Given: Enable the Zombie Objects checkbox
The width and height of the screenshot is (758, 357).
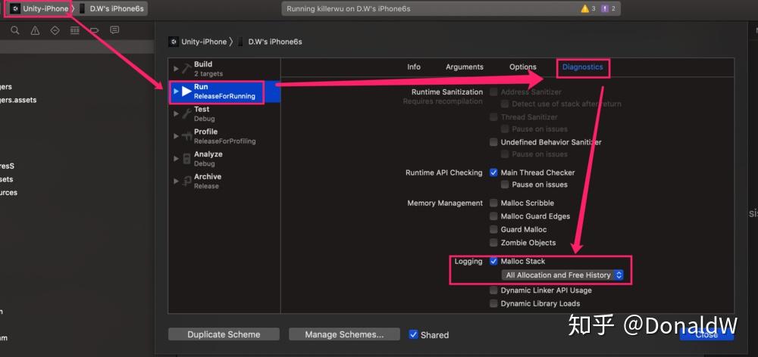Looking at the screenshot, I should pos(493,243).
